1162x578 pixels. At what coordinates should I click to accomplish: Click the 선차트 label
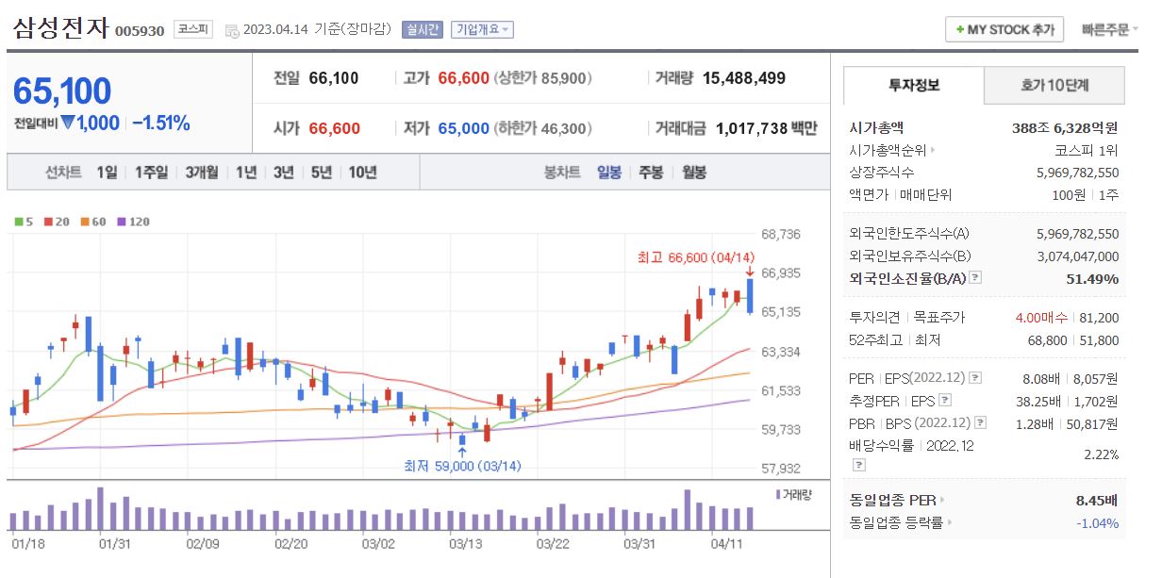63,172
